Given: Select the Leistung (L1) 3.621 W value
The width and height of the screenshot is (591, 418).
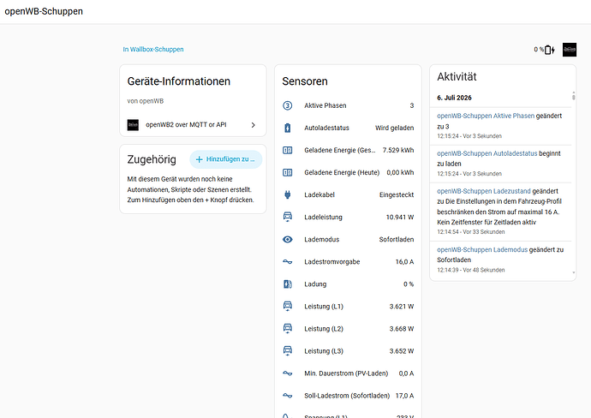Looking at the screenshot, I should (x=402, y=307).
